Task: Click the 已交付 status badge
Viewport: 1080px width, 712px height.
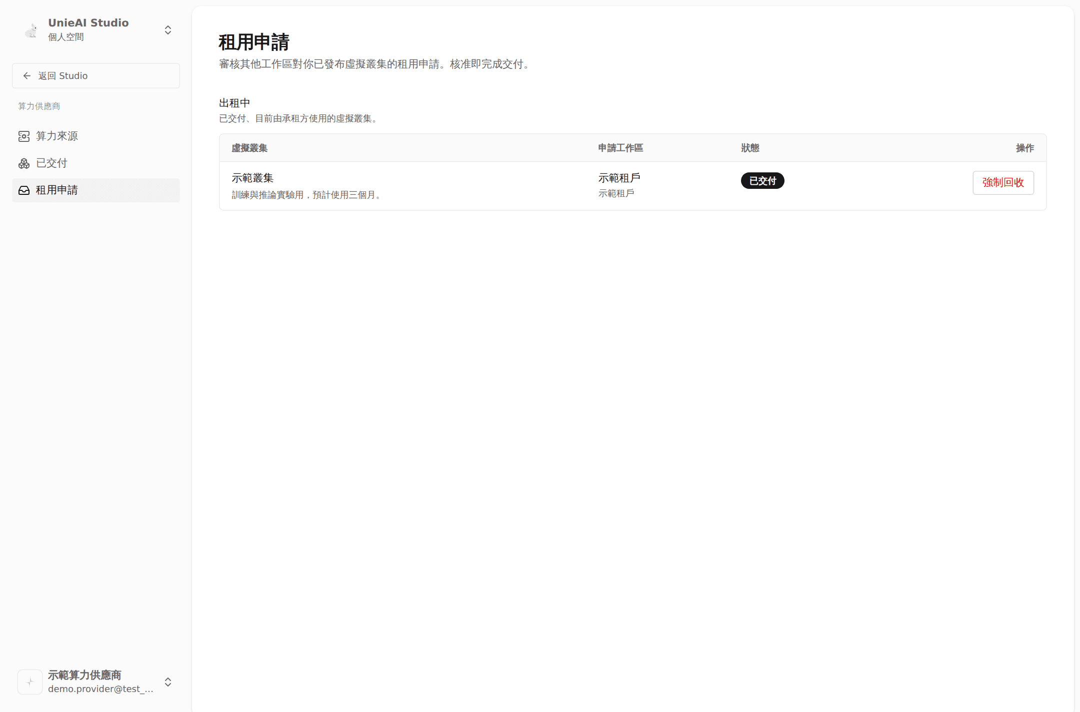Action: coord(762,180)
